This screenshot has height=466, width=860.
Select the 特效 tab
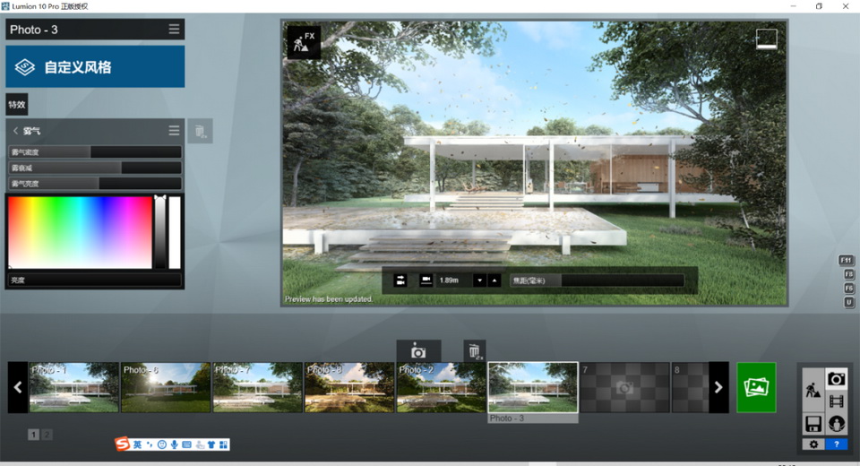point(16,105)
